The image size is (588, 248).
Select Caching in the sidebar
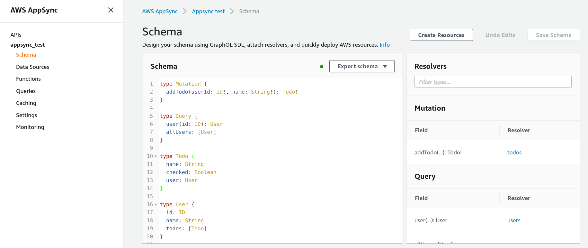coord(26,103)
